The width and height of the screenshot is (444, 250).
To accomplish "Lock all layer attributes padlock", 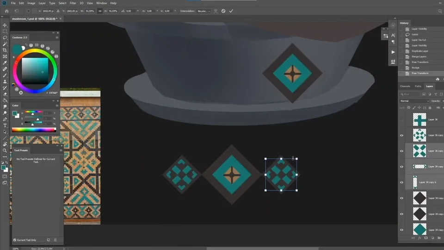I will [x=430, y=108].
